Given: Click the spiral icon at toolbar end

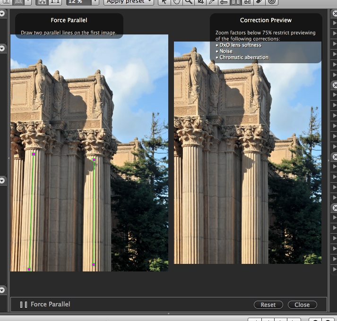Looking at the screenshot, I should coord(272,1).
